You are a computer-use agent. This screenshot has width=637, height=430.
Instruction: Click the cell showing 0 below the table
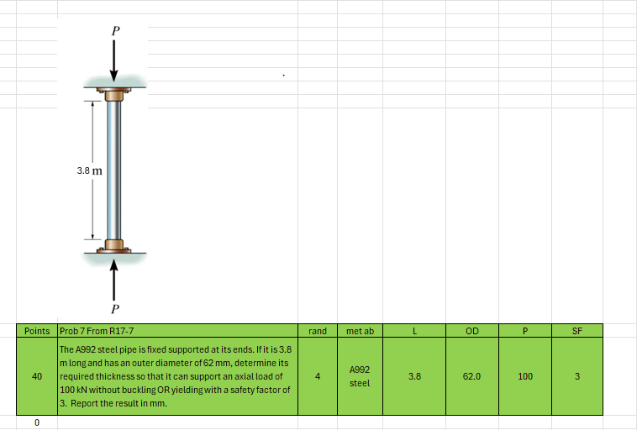tap(37, 422)
